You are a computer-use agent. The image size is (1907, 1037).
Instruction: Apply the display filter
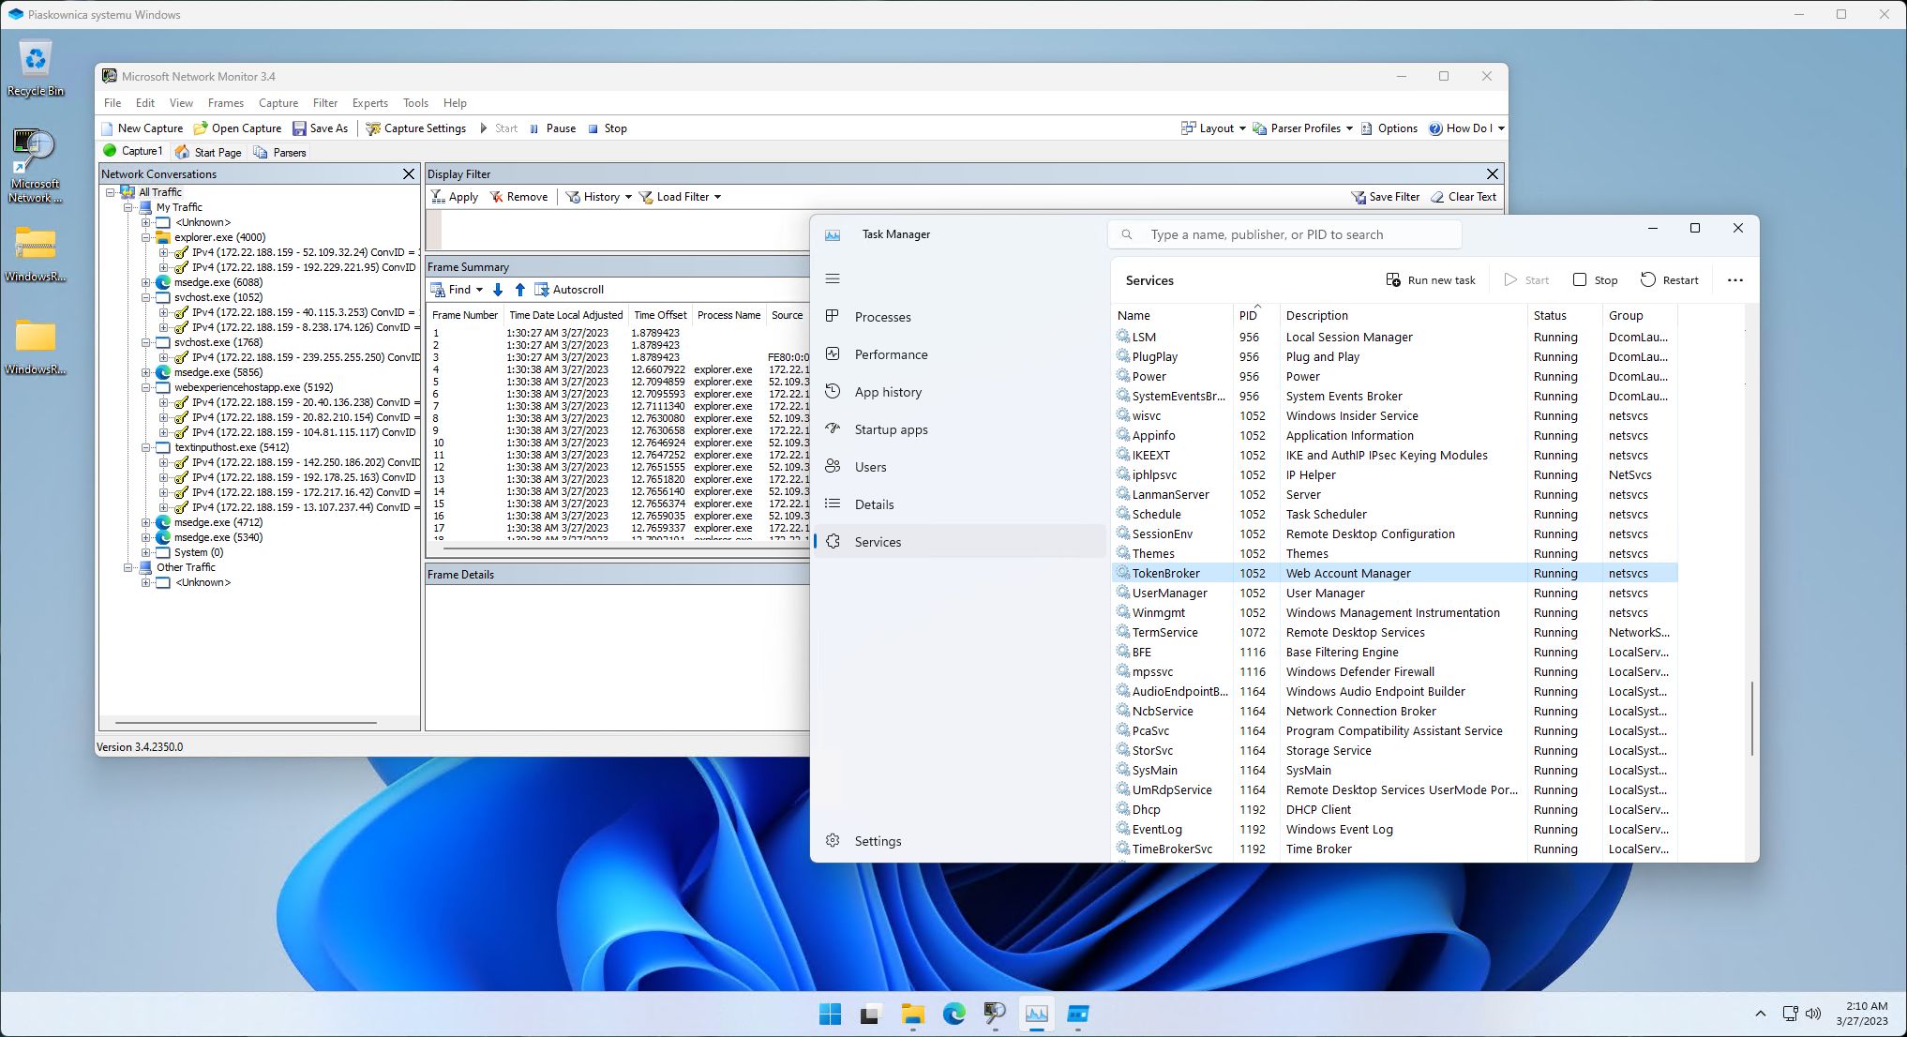[x=454, y=196]
